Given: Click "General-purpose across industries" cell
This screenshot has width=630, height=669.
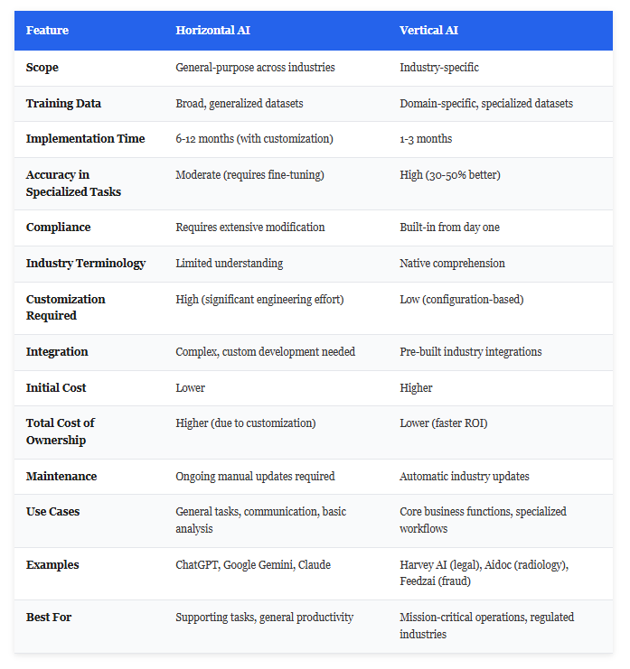Looking at the screenshot, I should coord(255,68).
